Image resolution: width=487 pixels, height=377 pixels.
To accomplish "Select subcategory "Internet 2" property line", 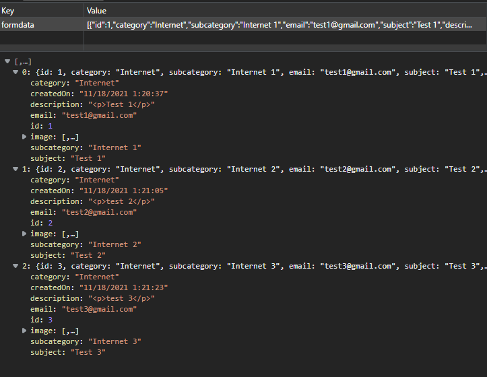I will point(86,244).
